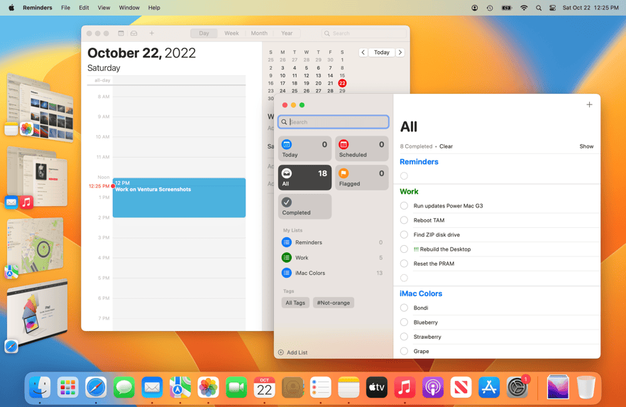Open the View menu
This screenshot has height=407, width=626.
(x=104, y=8)
